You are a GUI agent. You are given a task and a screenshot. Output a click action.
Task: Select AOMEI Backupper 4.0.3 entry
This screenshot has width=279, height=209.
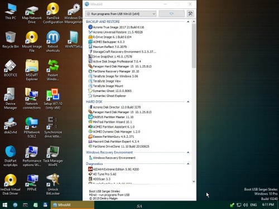[107, 42]
